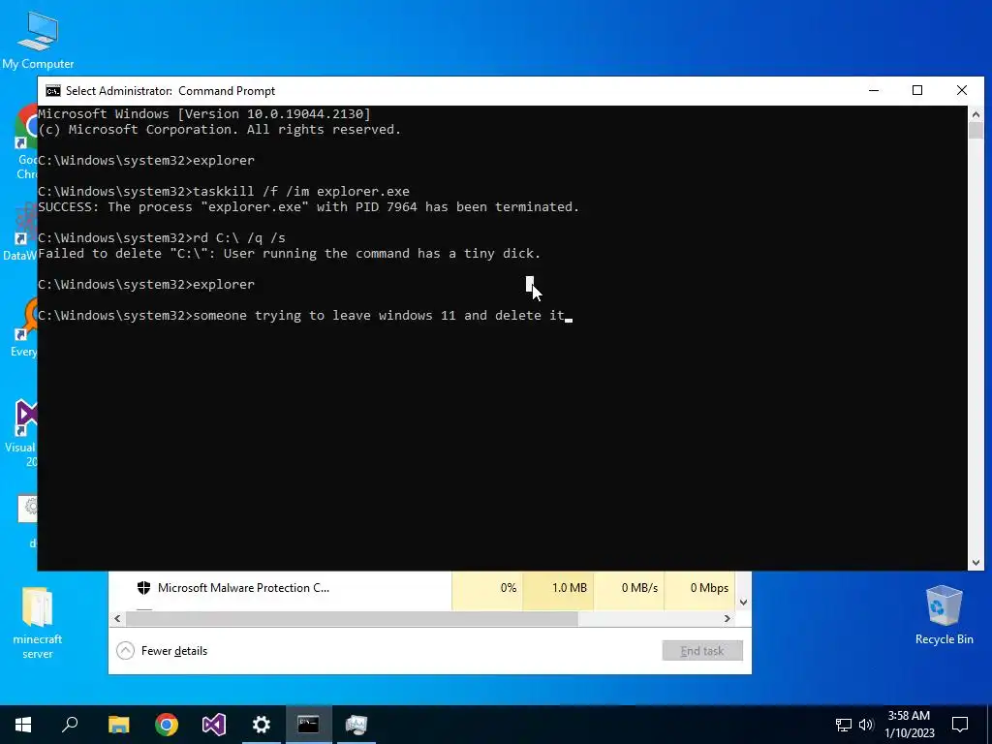Screen dimensions: 992x744
Task: Open taskbar Search magnifier
Action: tap(70, 725)
